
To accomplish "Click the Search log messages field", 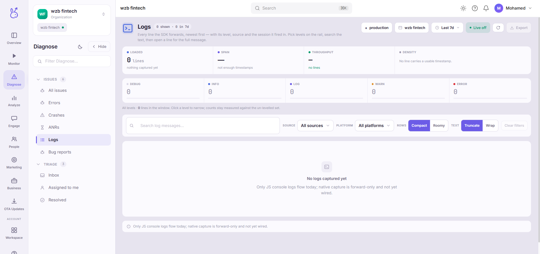I will (x=203, y=126).
